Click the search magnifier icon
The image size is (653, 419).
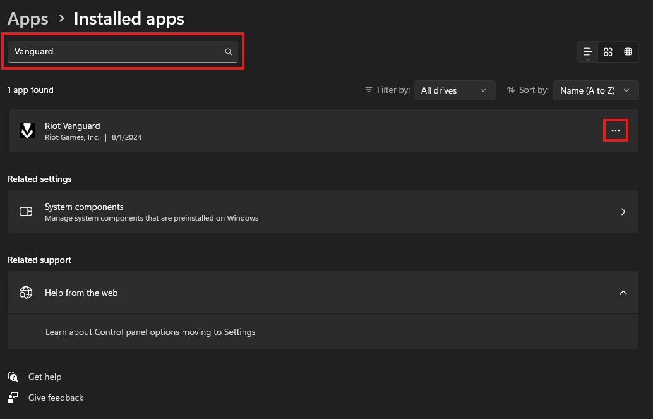[x=229, y=52]
